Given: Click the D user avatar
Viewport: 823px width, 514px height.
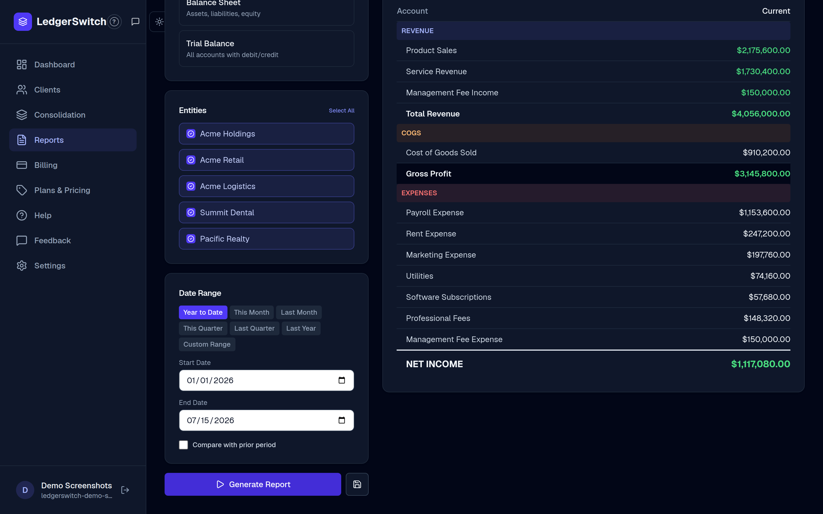Looking at the screenshot, I should point(25,490).
